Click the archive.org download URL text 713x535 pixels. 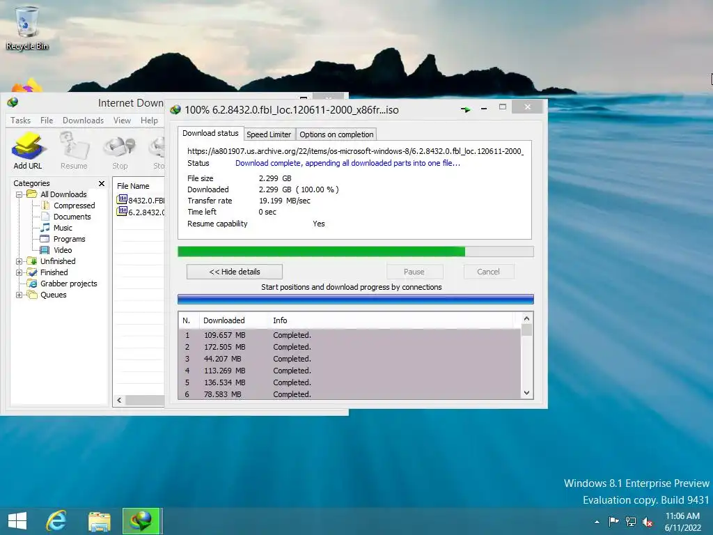pos(355,151)
